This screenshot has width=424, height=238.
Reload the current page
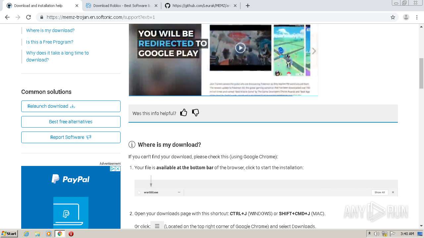(28, 17)
